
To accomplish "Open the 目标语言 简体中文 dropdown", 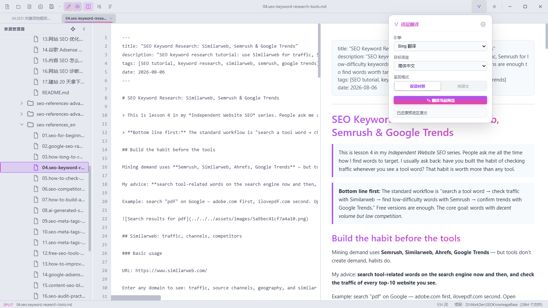I will tap(440, 66).
